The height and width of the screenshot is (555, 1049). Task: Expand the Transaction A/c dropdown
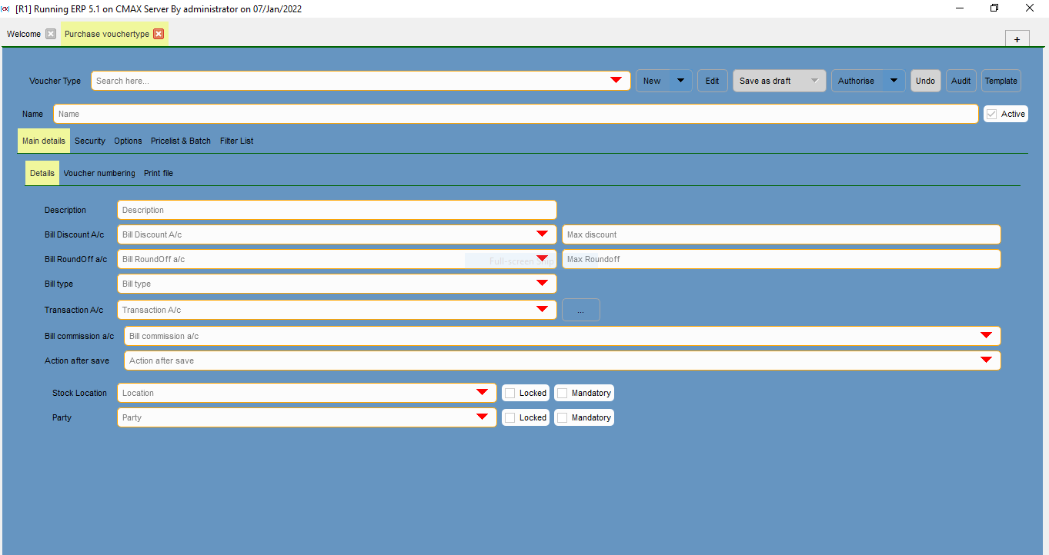(x=542, y=310)
